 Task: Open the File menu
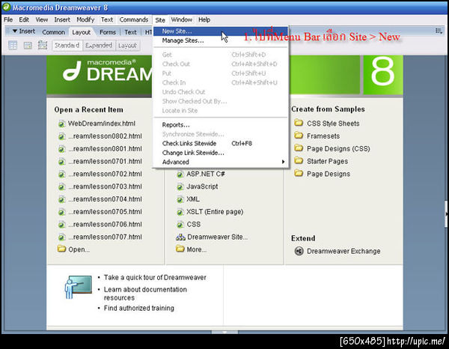click(8, 19)
